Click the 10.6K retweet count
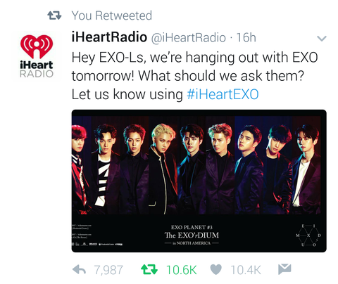Image resolution: width=338 pixels, height=284 pixels. 182,270
